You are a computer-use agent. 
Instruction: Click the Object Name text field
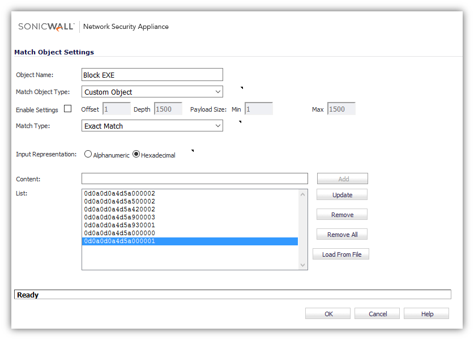point(152,75)
